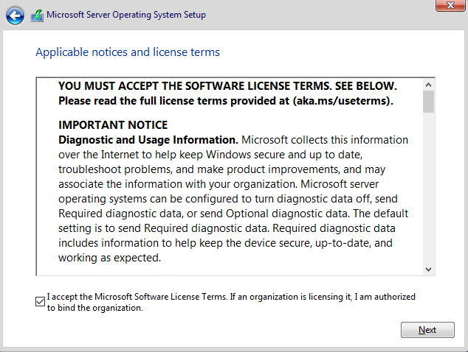Untick the accept license terms checkbox
The height and width of the screenshot is (352, 468).
(x=40, y=300)
